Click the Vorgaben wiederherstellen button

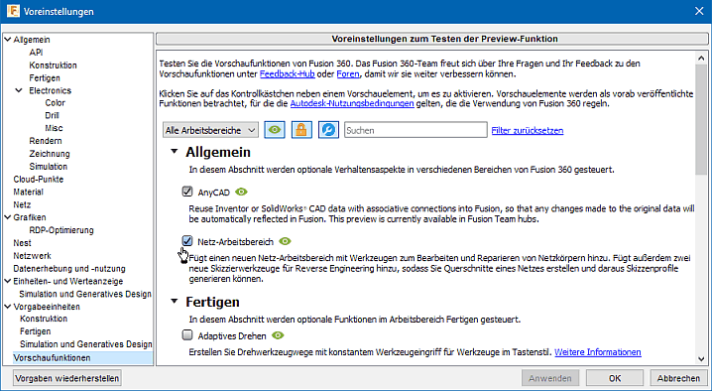tap(67, 378)
